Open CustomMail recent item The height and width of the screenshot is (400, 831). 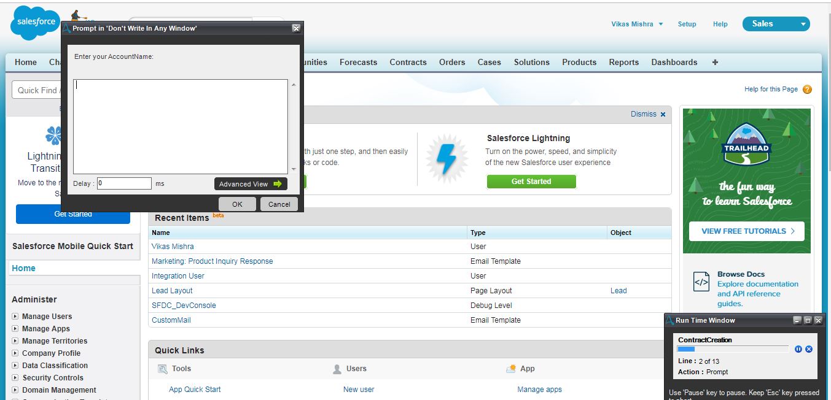pos(171,320)
